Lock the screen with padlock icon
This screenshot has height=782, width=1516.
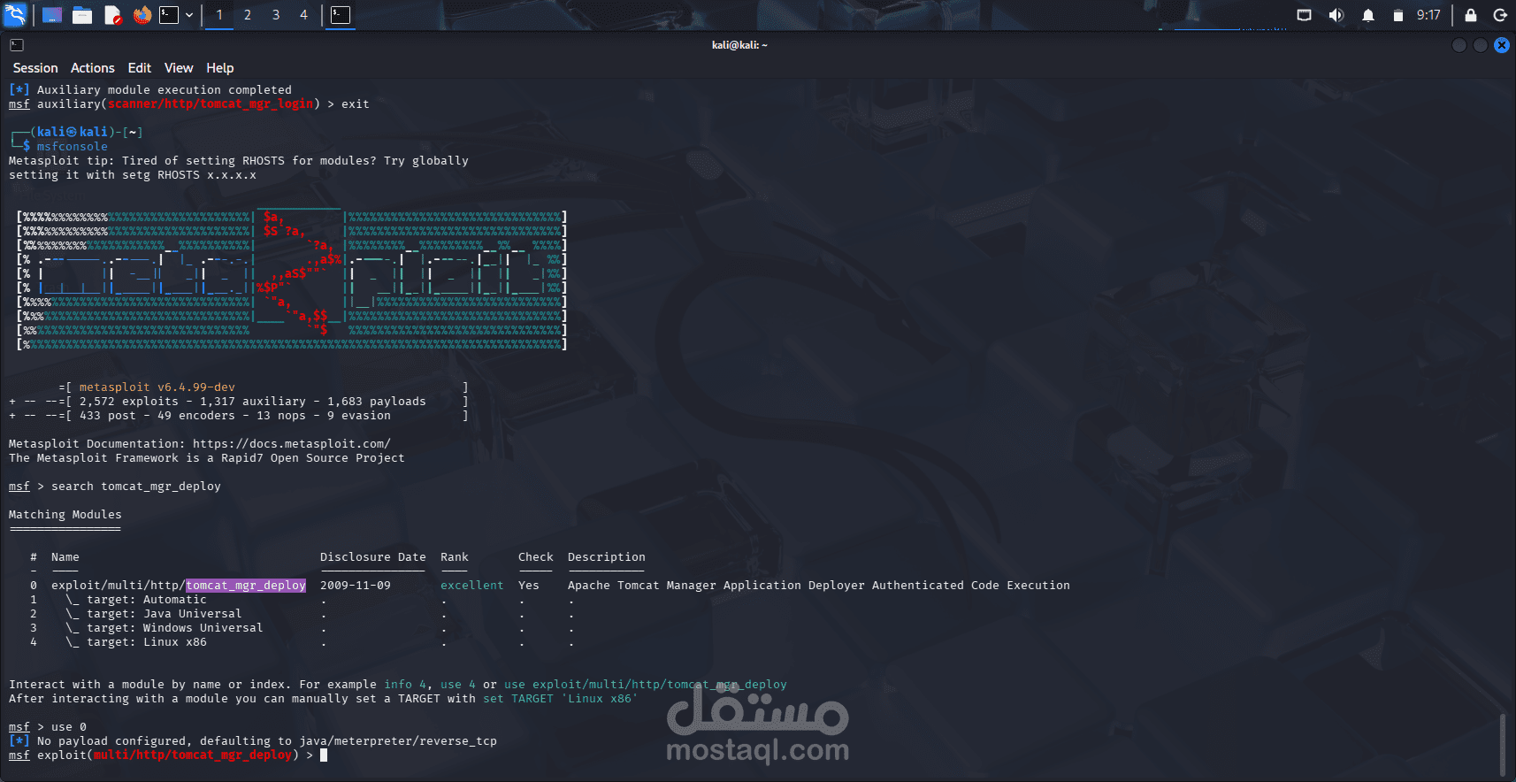pos(1471,15)
